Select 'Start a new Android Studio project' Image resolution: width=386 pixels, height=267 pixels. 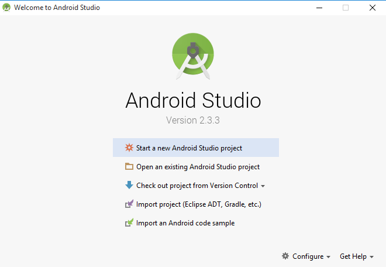196,148
